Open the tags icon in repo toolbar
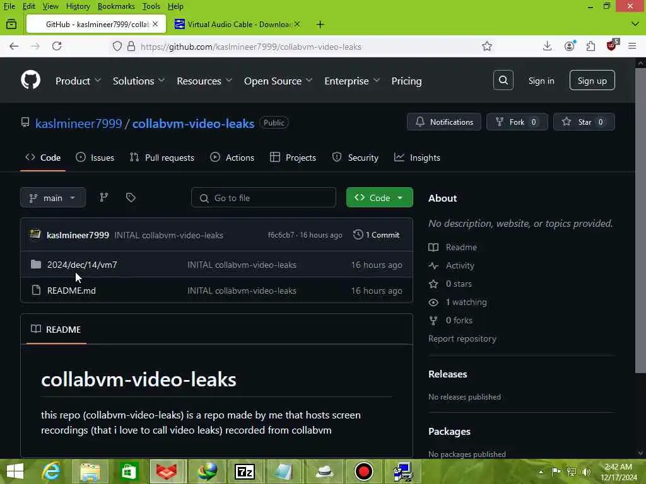The height and width of the screenshot is (484, 646). (131, 197)
